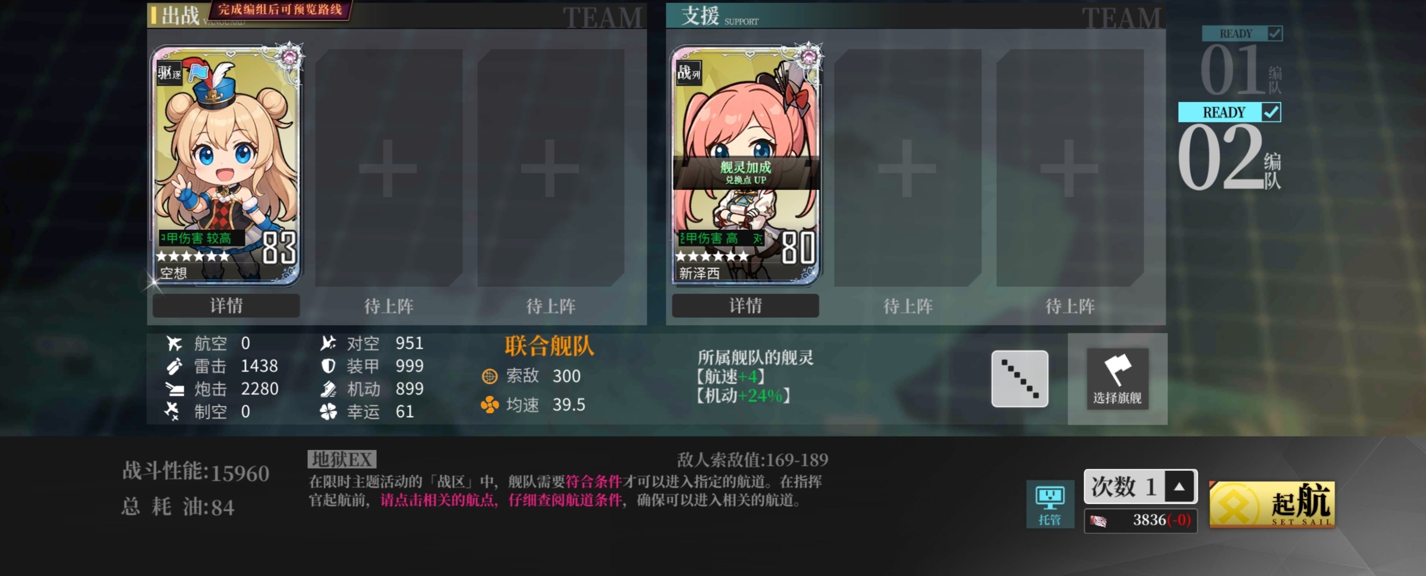Click the 索敌 scouting radar icon

tap(489, 376)
